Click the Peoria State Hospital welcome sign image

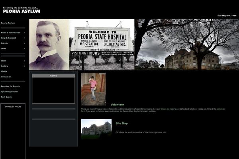[102, 45]
